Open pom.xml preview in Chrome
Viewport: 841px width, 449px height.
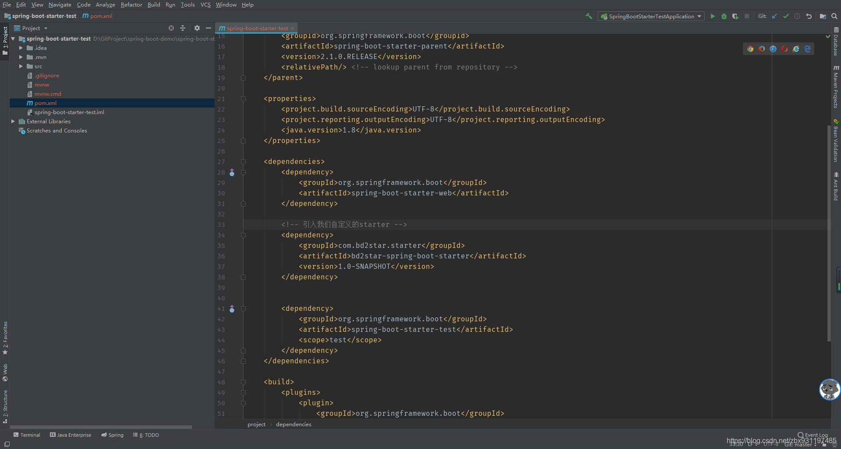750,49
